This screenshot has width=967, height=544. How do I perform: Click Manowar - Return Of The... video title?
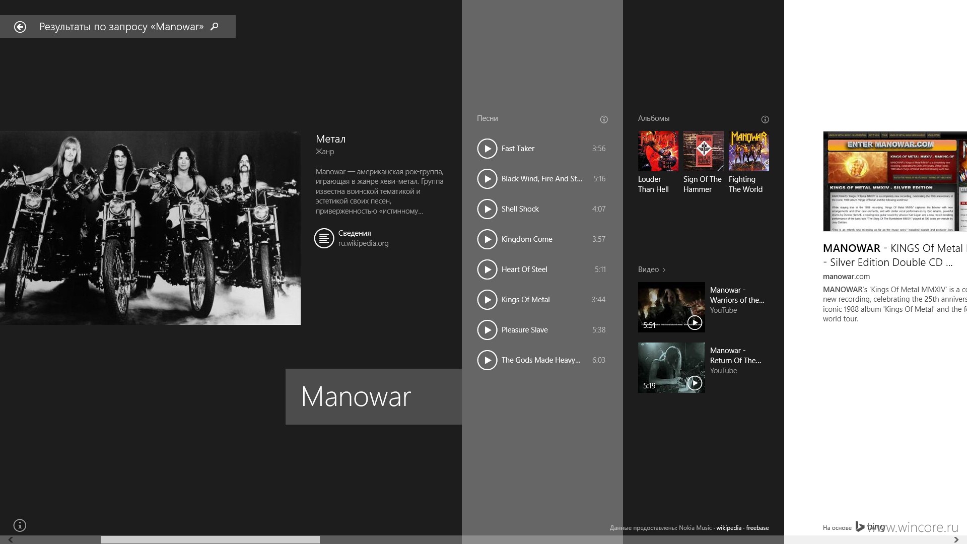point(735,356)
